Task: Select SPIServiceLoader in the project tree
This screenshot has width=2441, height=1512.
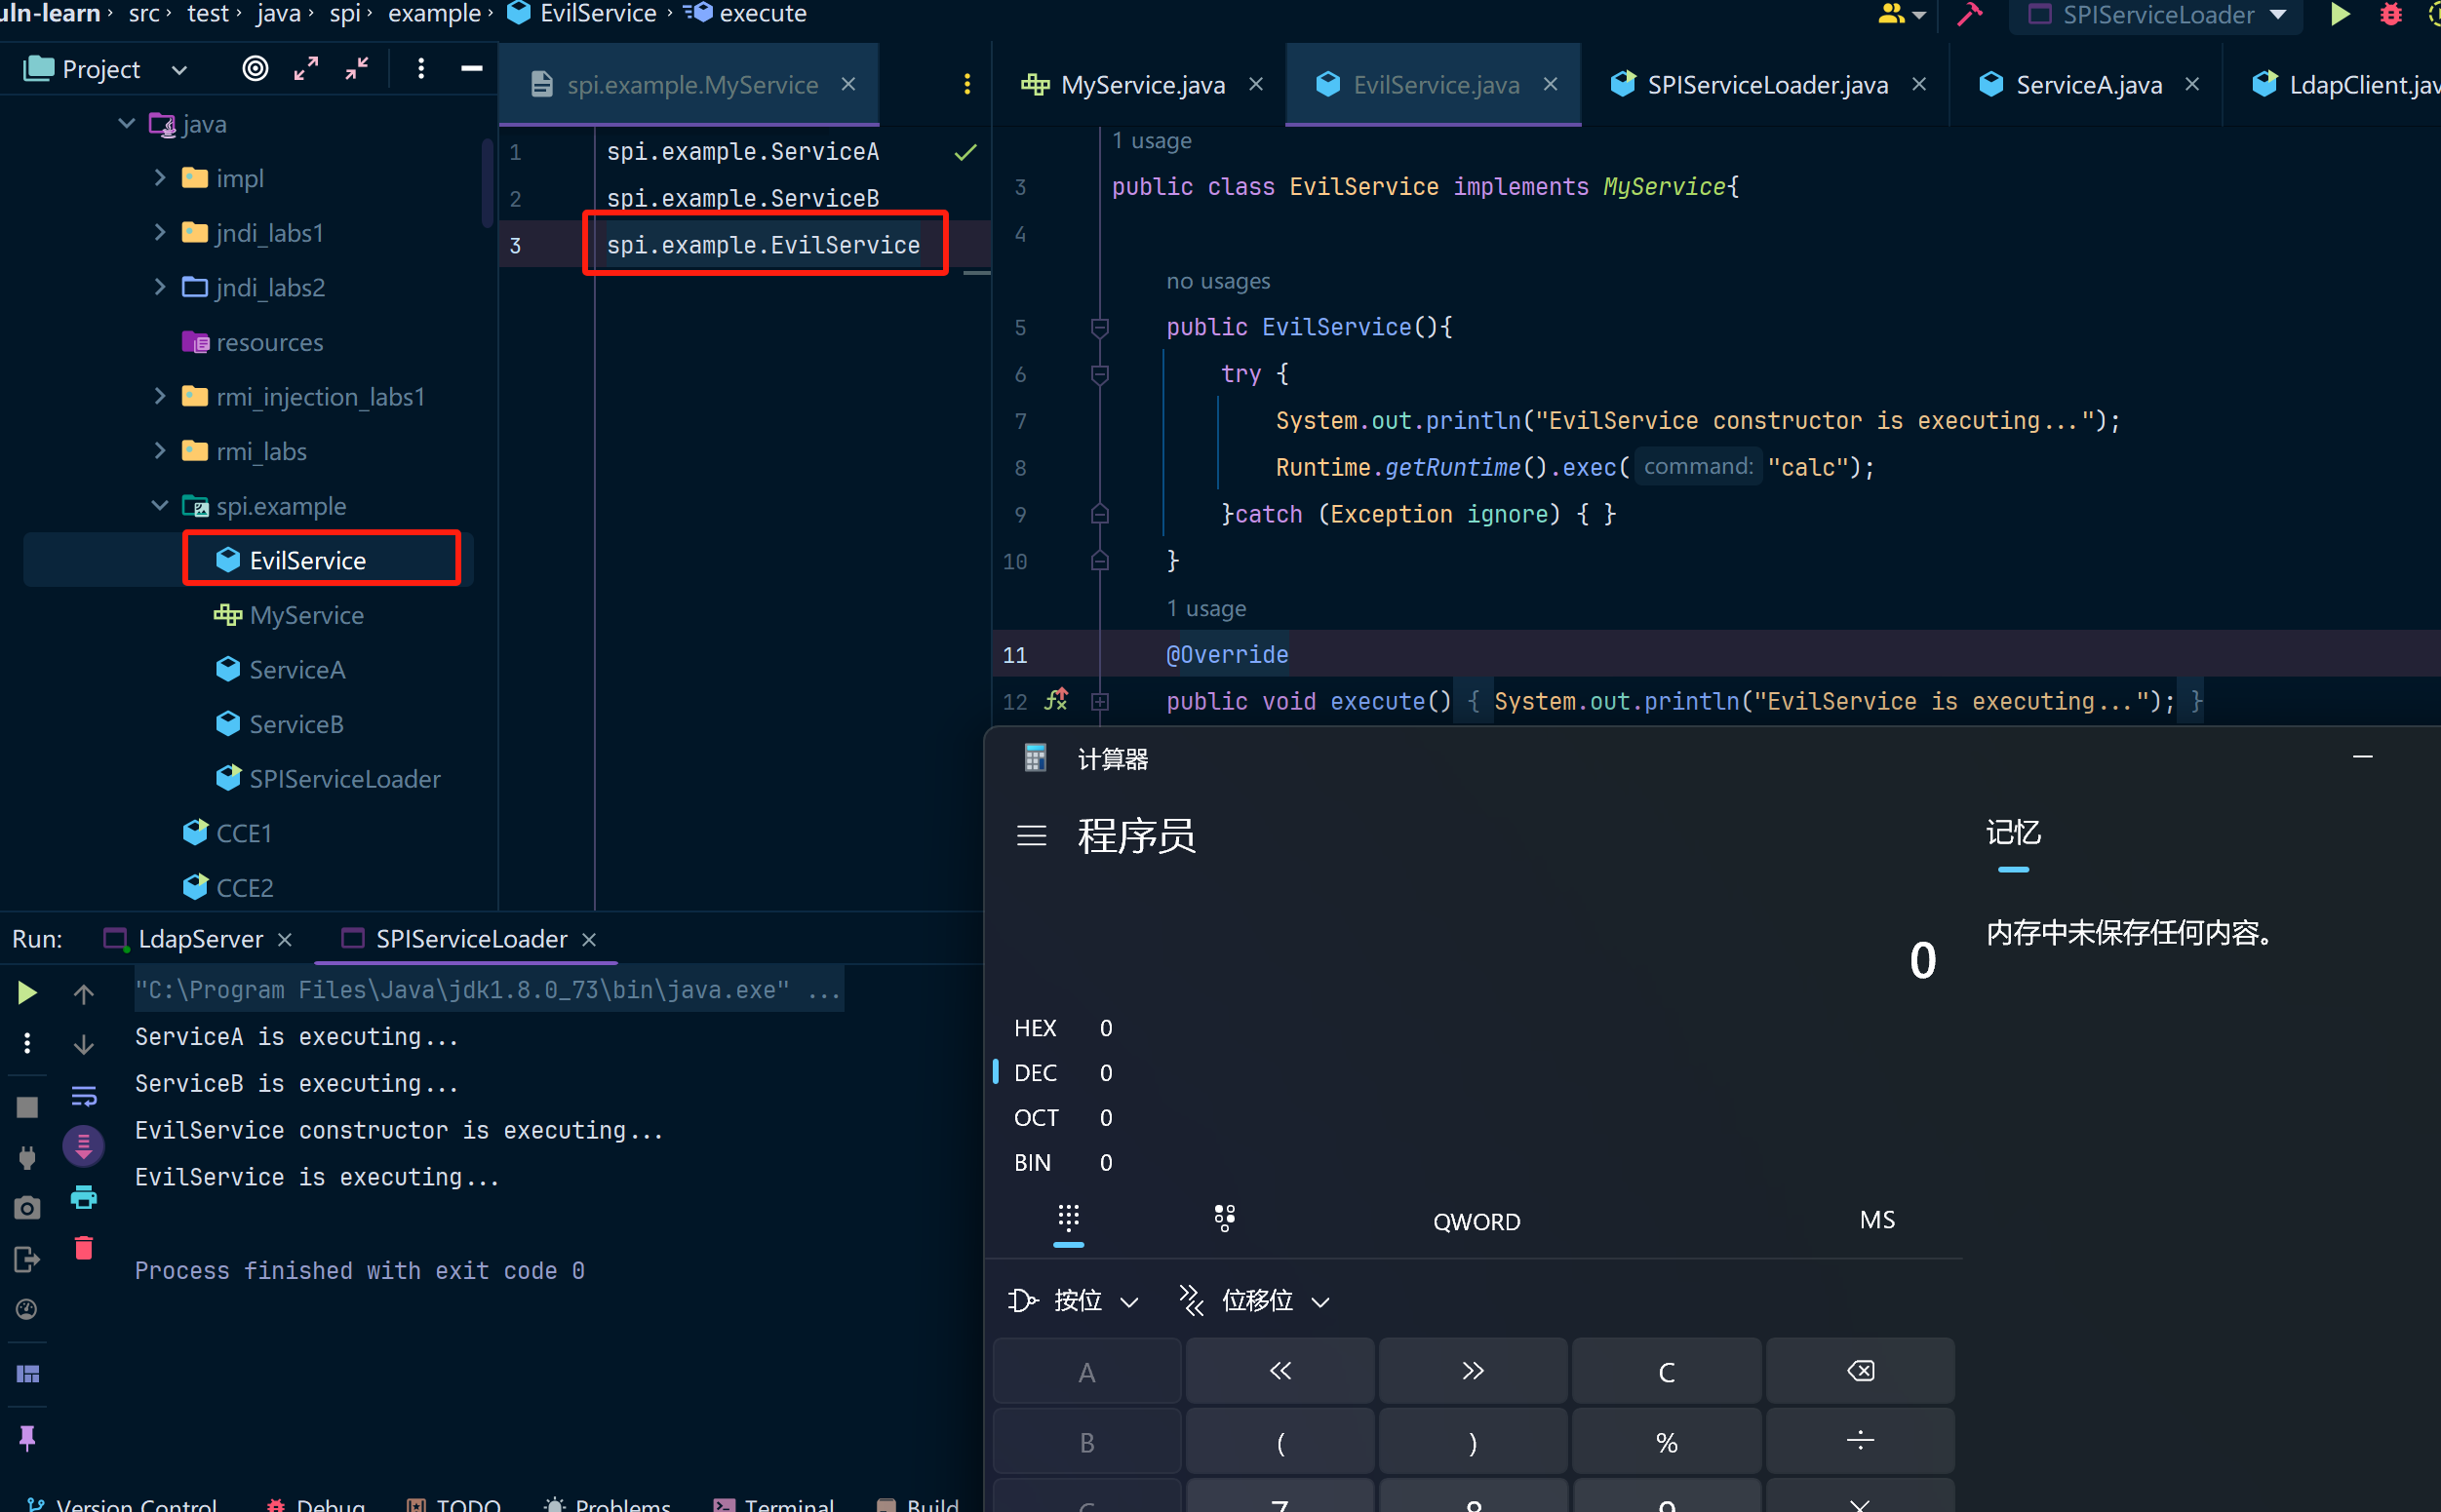Action: (x=344, y=778)
